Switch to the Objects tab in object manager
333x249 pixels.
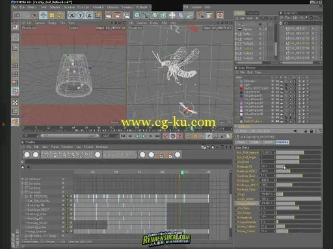point(240,13)
